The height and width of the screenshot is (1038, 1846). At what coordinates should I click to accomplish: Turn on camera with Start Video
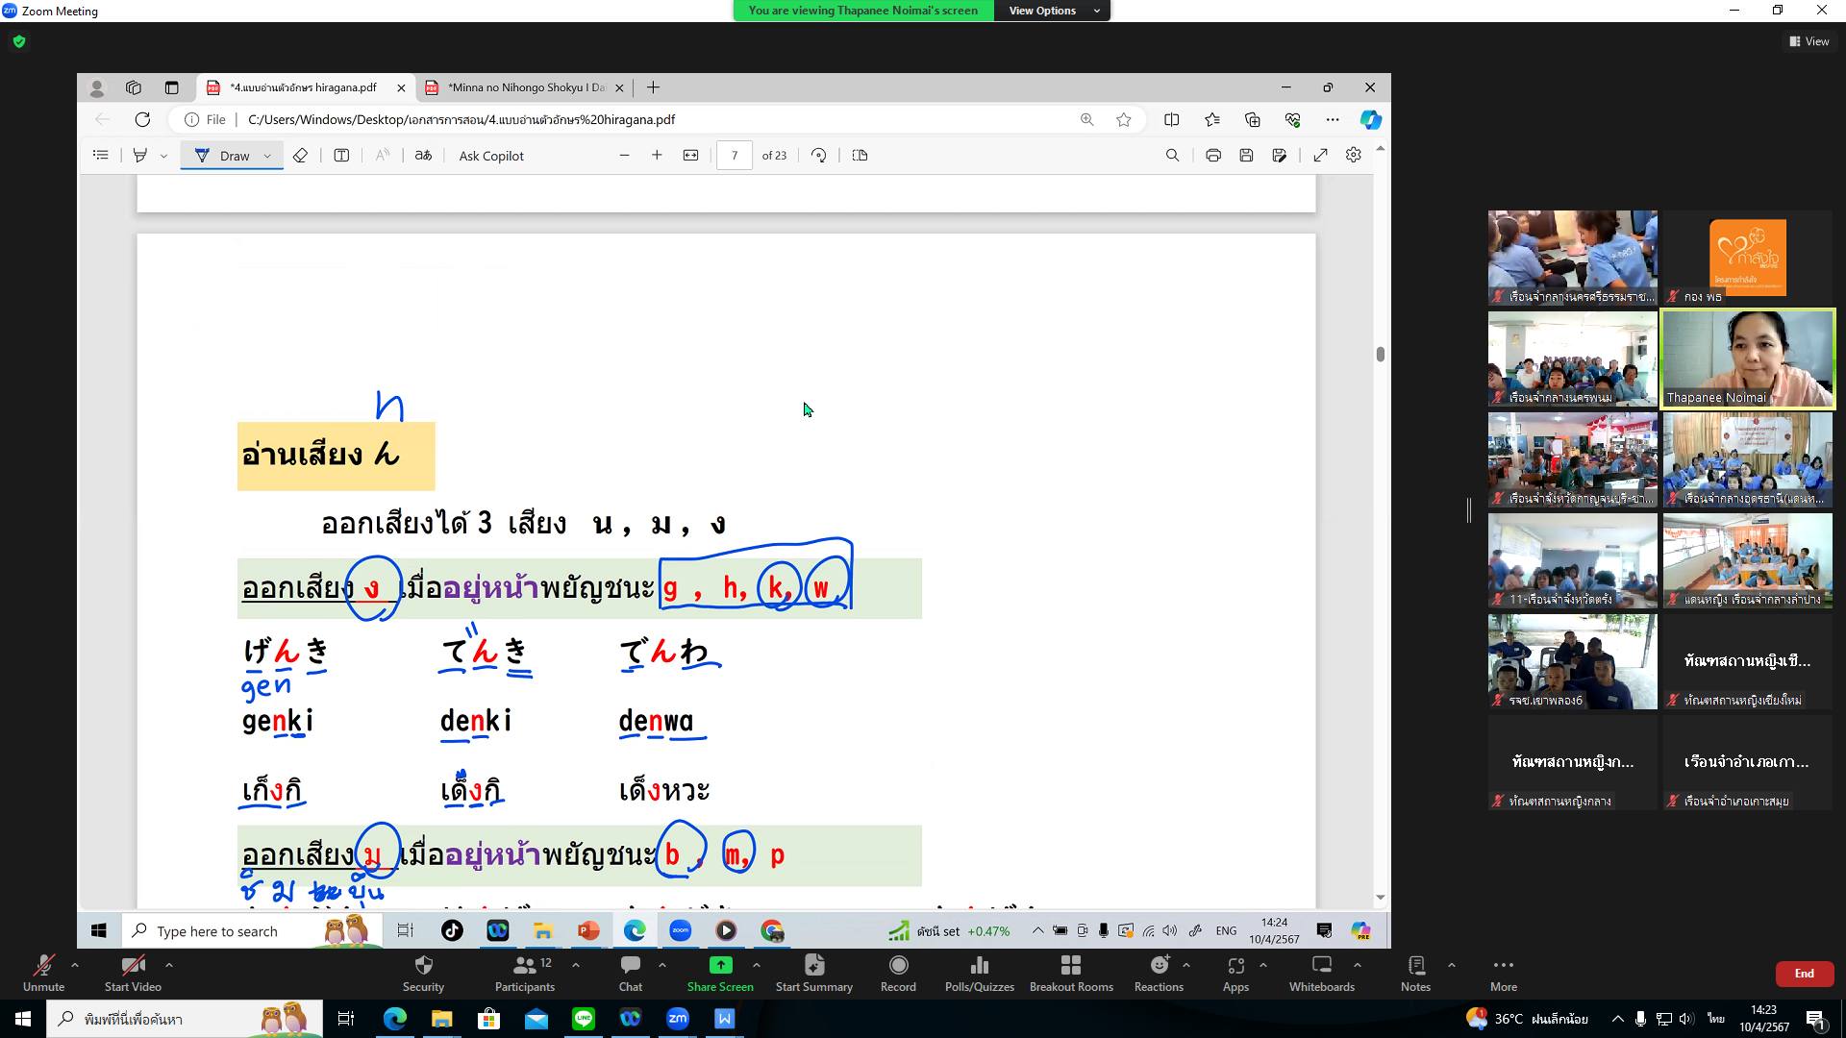pos(133,973)
